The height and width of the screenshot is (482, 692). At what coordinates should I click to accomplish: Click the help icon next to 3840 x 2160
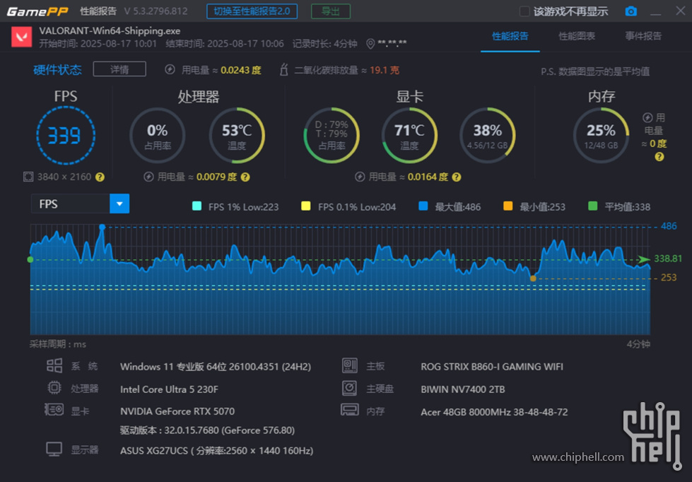100,177
